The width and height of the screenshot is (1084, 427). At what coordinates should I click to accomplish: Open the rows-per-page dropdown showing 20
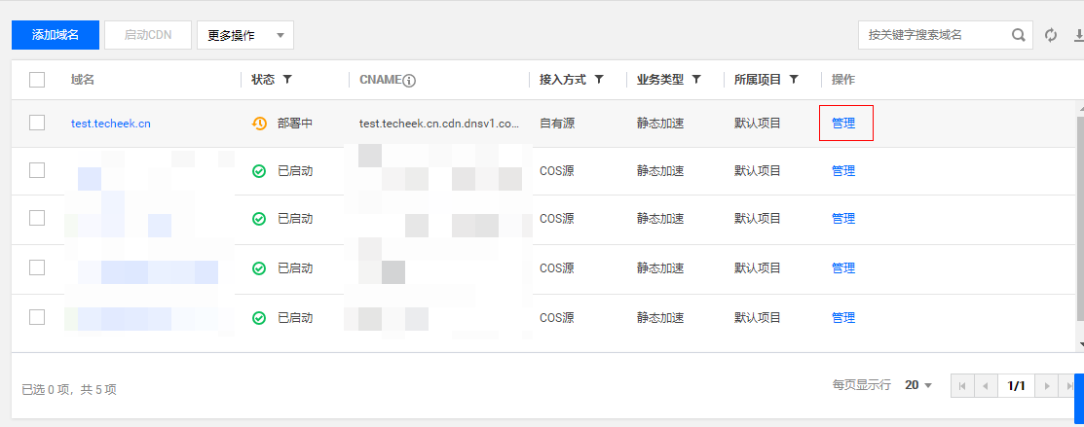coord(918,385)
